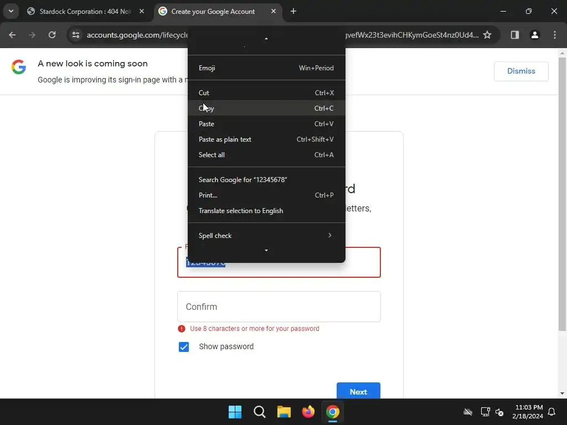Open the Chrome profile avatar

(x=534, y=35)
